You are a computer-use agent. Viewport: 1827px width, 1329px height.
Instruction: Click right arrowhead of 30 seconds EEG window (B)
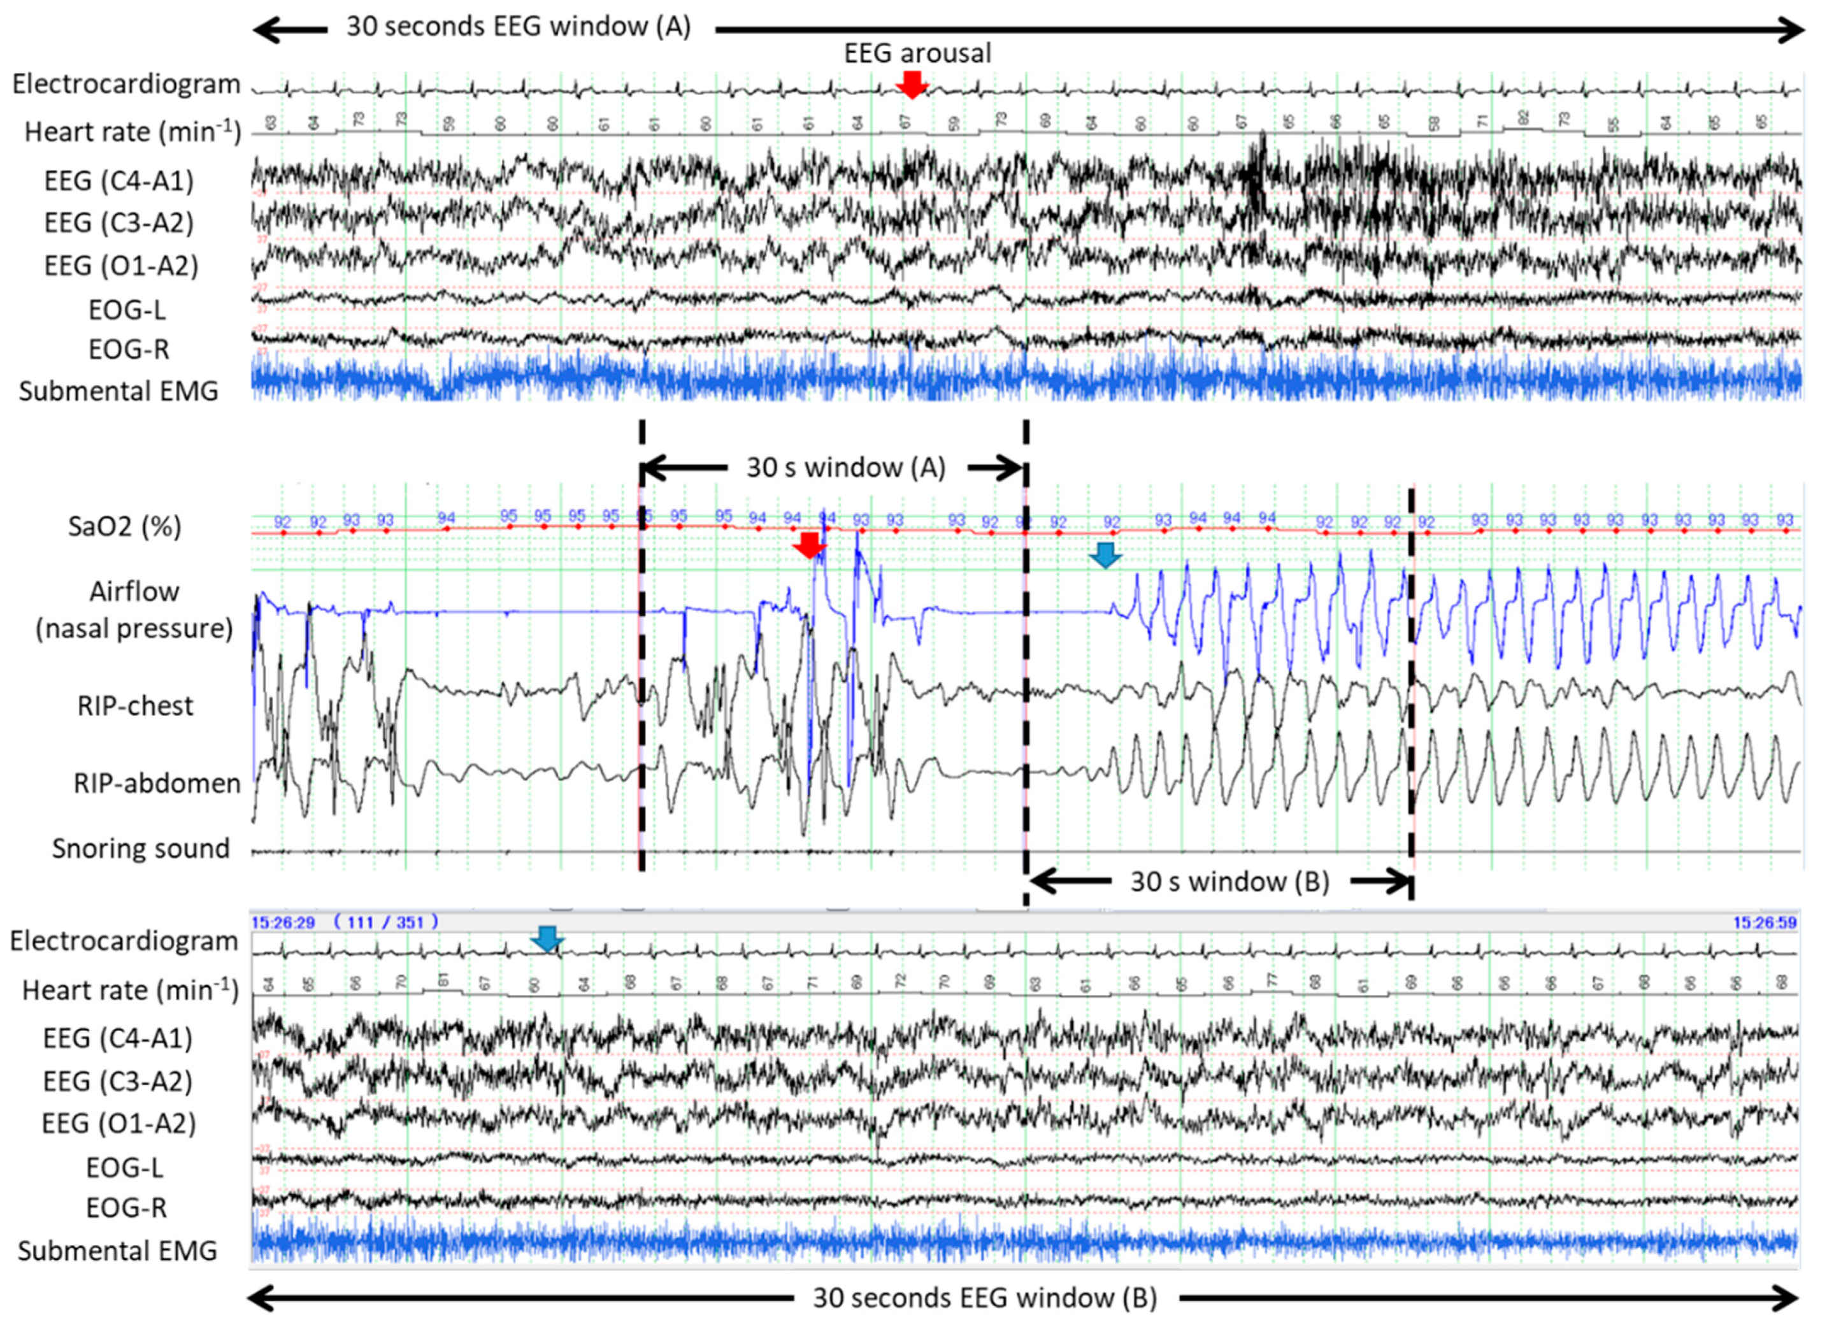pyautogui.click(x=1788, y=1298)
